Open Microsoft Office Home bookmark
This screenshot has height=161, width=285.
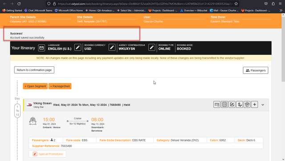tap(69, 10)
